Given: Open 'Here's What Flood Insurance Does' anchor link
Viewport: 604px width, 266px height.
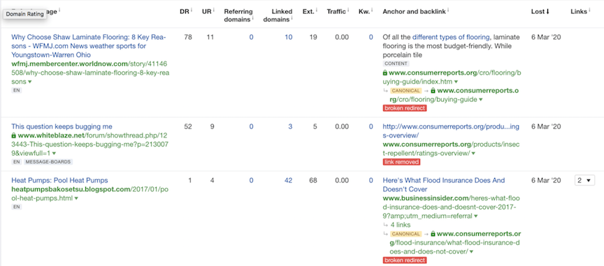Looking at the screenshot, I should point(444,185).
